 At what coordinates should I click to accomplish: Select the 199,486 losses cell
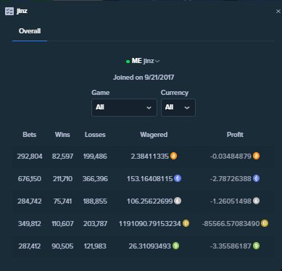point(95,157)
